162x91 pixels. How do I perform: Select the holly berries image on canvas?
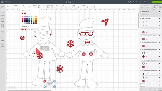coord(105,22)
